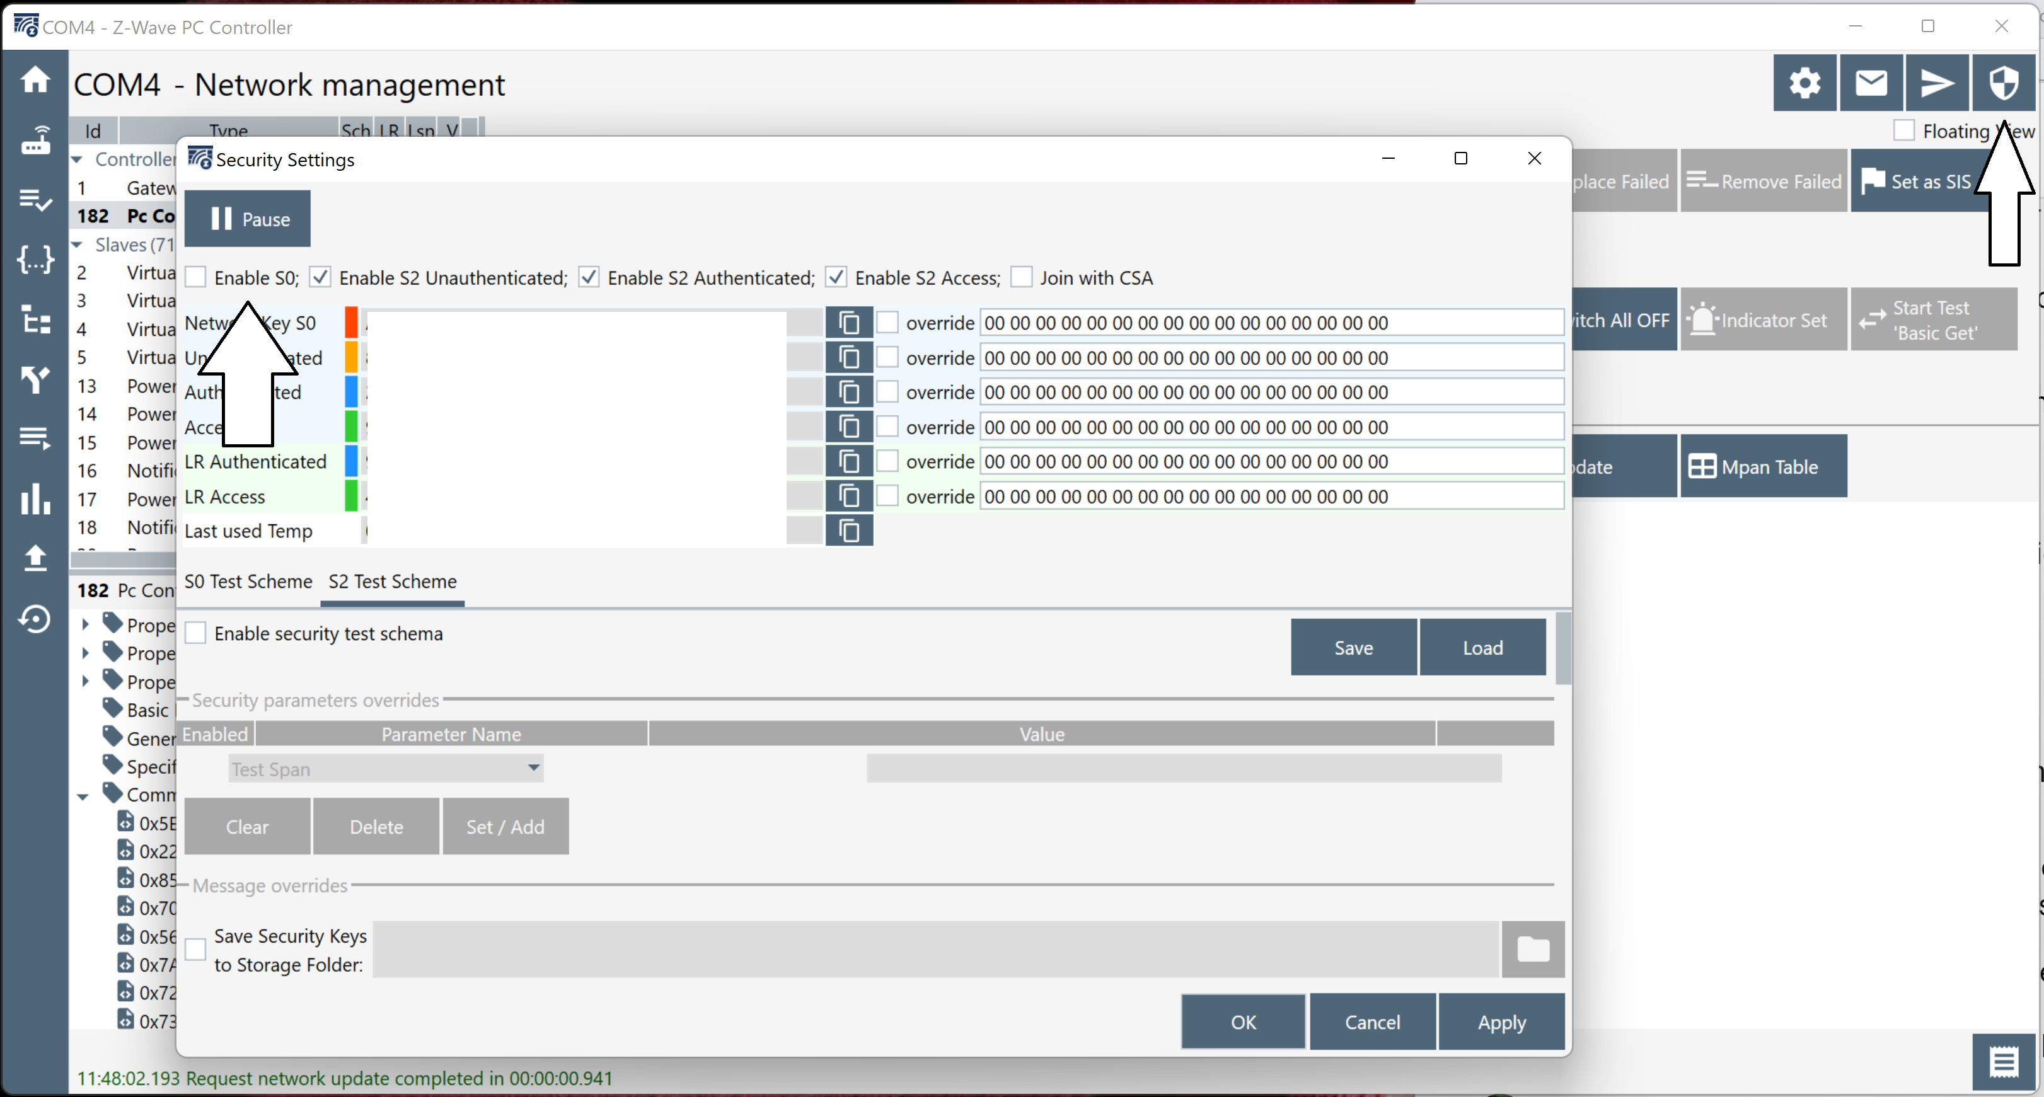Click the Apply button
Screen dimensions: 2044x1097
tap(1501, 1021)
